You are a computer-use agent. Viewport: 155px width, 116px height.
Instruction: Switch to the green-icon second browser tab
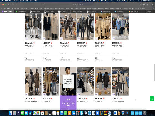coord(21,11)
